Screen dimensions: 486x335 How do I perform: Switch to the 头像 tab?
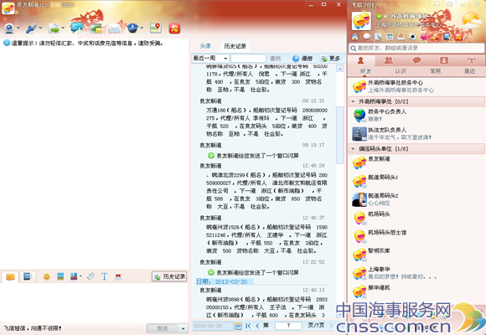coord(205,46)
